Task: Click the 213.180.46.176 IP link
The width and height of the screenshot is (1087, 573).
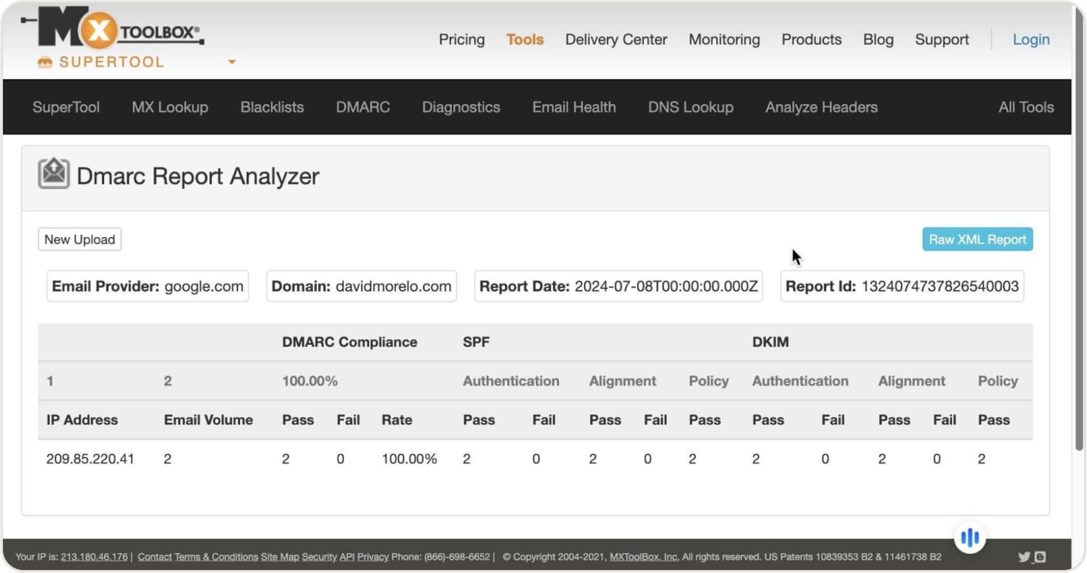Action: coord(94,557)
